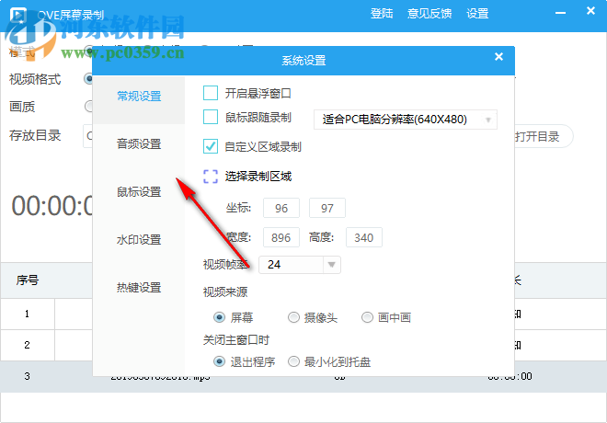
Task: Switch to 水印设置 tab
Action: (139, 240)
